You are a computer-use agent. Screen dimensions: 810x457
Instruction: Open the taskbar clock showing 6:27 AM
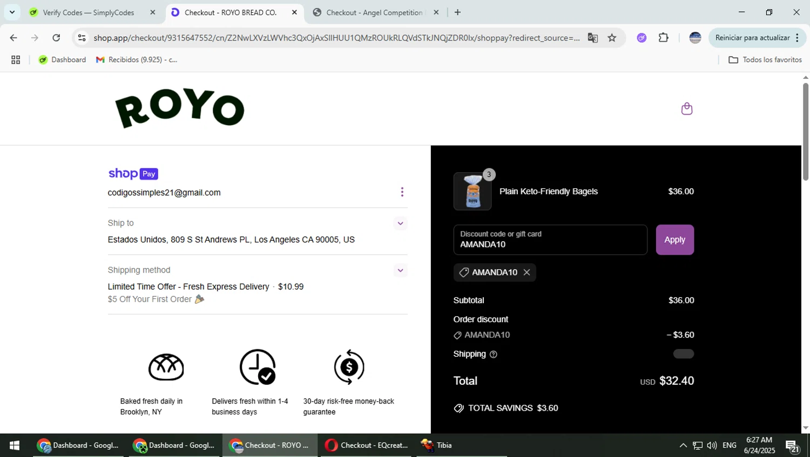point(759,445)
